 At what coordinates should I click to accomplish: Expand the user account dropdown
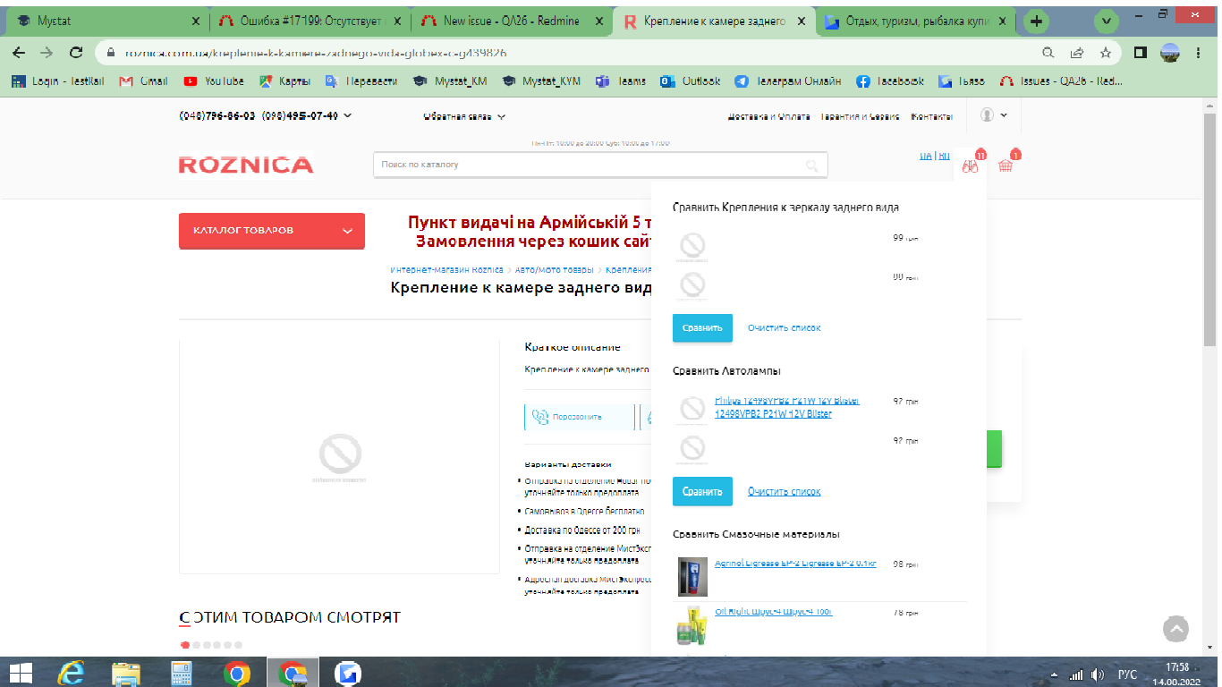(993, 115)
